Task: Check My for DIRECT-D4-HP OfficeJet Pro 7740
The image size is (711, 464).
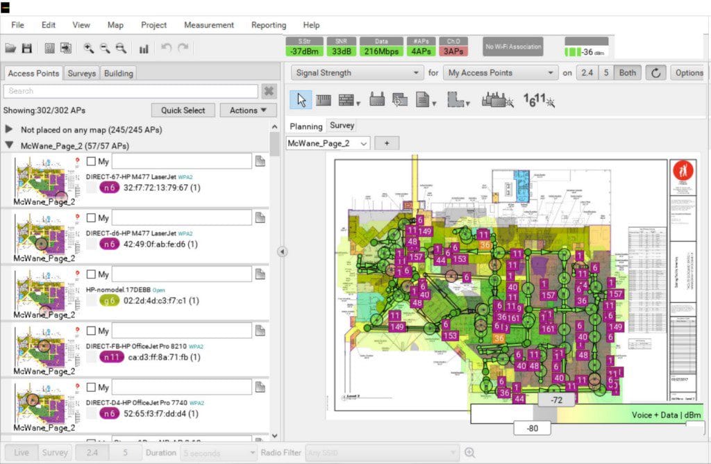Action: click(91, 387)
